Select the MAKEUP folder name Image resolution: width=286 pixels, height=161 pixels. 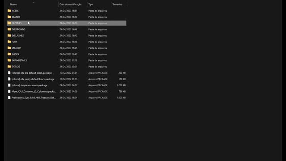pos(16,48)
